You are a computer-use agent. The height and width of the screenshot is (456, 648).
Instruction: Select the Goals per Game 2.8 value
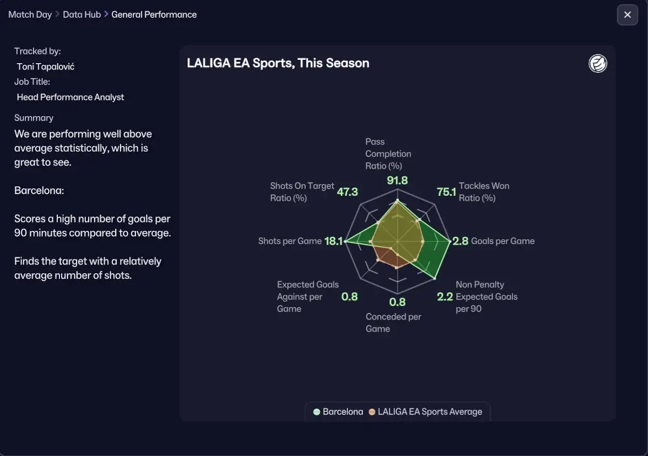(461, 241)
